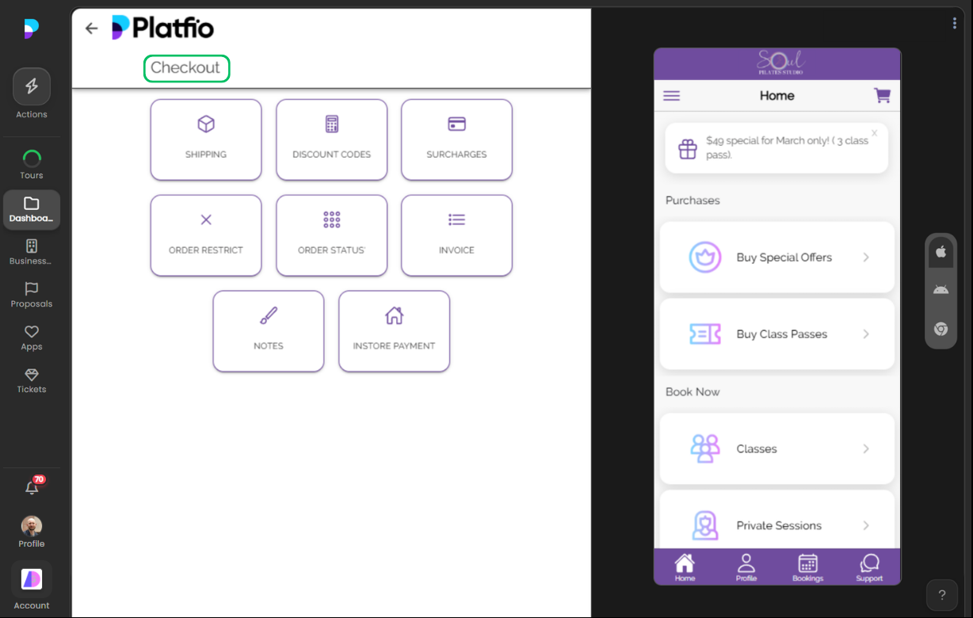This screenshot has height=618, width=973.
Task: Open notifications bell with 70 badge
Action: pos(32,488)
